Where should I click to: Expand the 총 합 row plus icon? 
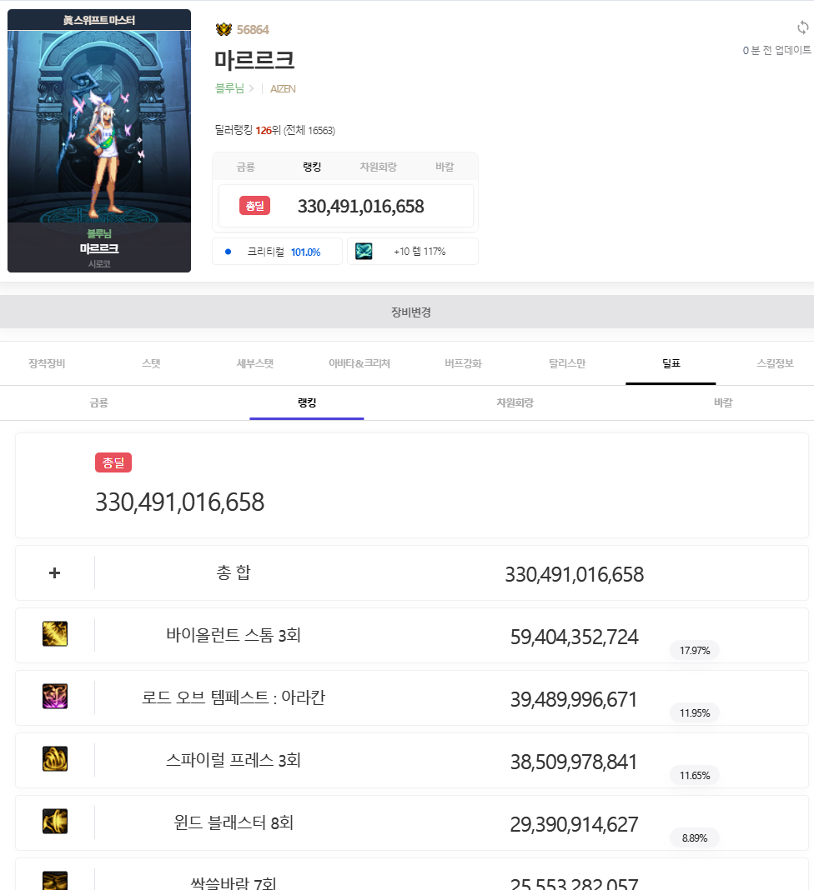pos(55,573)
